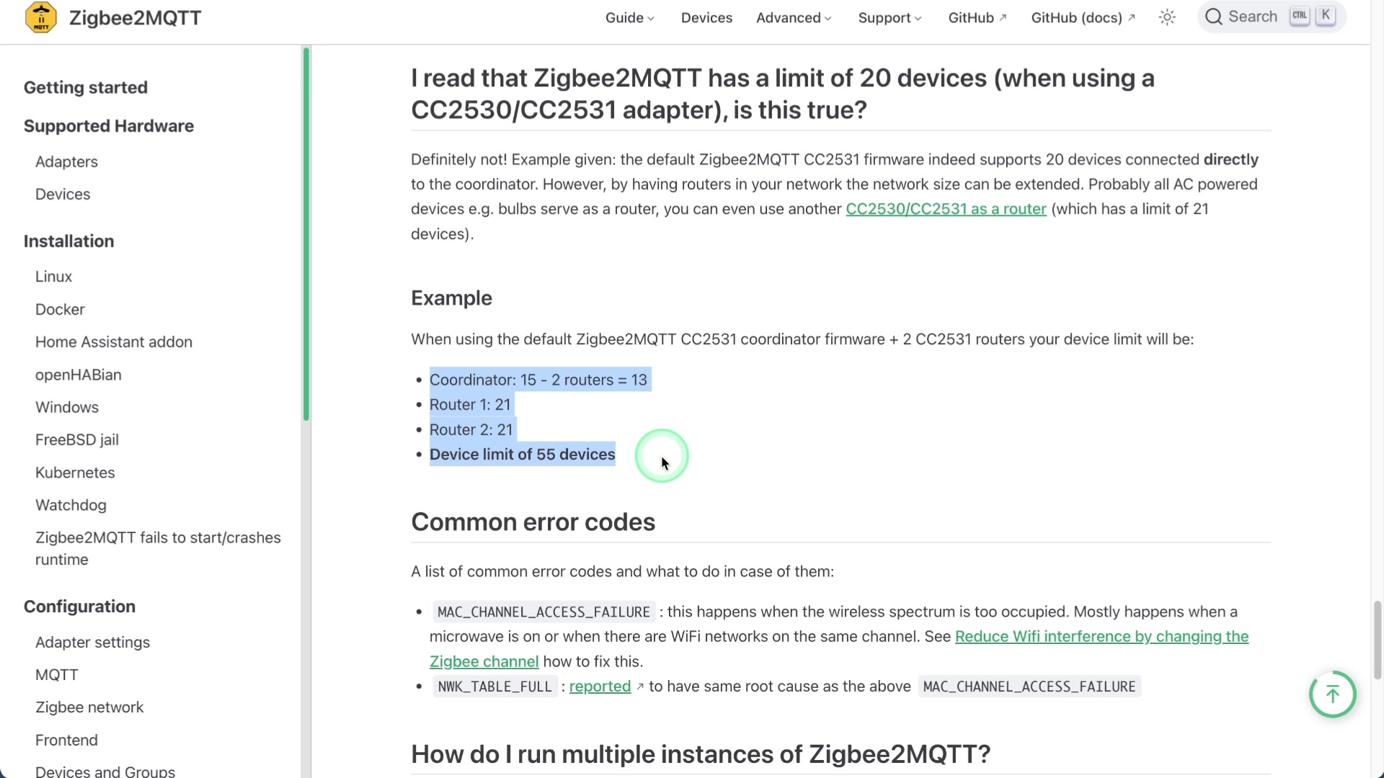Click the external-link arrow beside reported

[640, 687]
